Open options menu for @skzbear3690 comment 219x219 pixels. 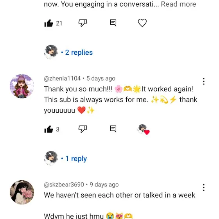[x=204, y=188]
